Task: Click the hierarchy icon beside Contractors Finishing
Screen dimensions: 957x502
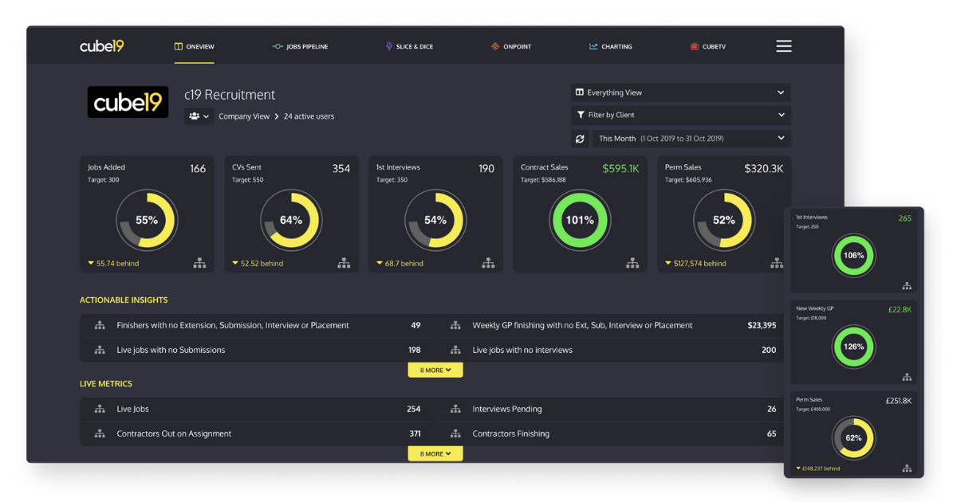Action: (455, 433)
